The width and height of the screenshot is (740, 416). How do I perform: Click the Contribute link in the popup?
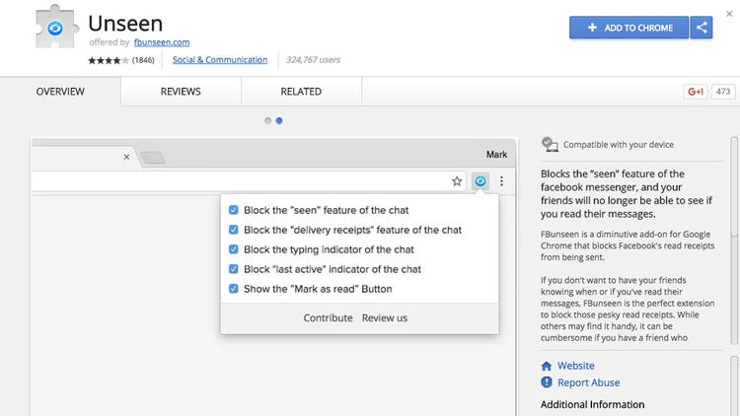pos(328,317)
